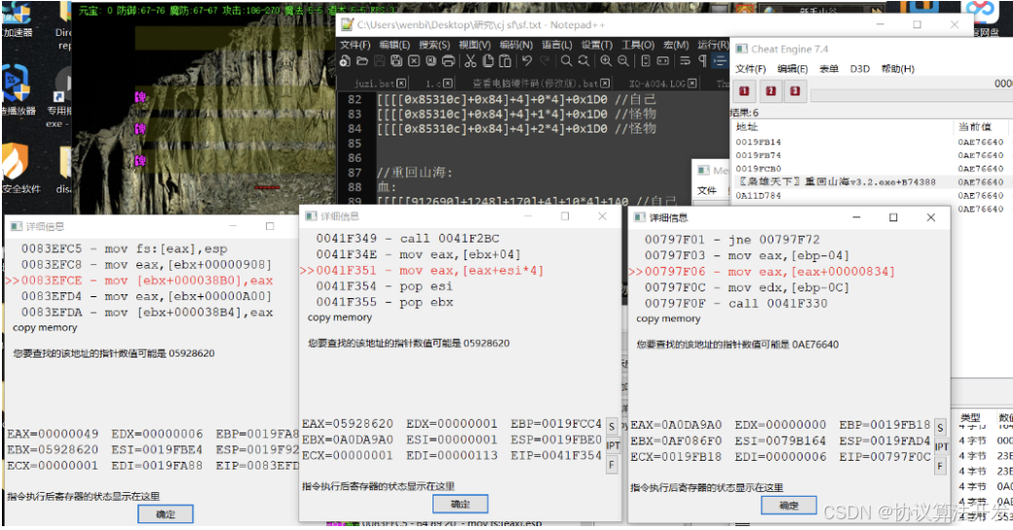The height and width of the screenshot is (530, 1013).
Task: Click S button in the 0041F351 dialog
Action: (x=611, y=427)
